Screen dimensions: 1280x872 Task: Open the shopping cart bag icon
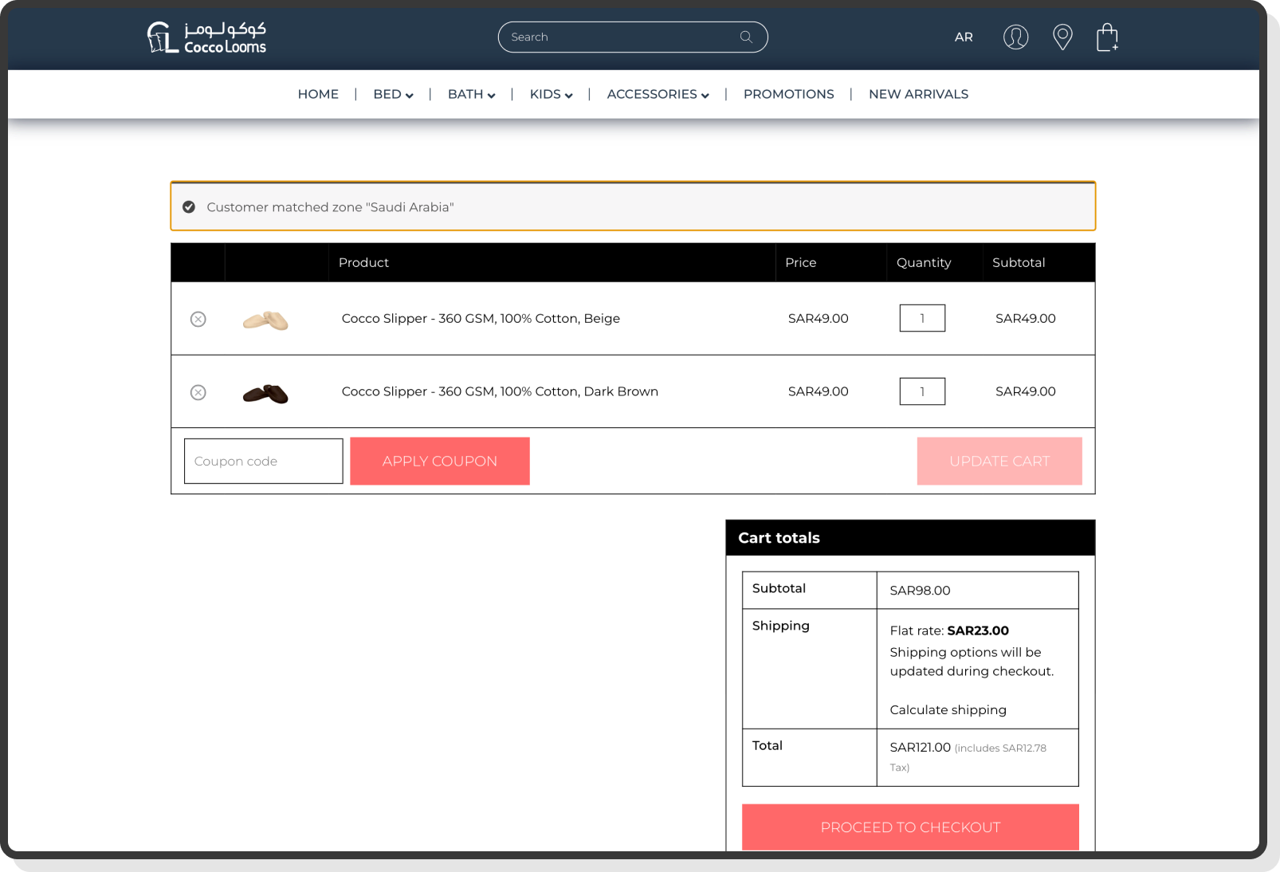click(x=1109, y=37)
